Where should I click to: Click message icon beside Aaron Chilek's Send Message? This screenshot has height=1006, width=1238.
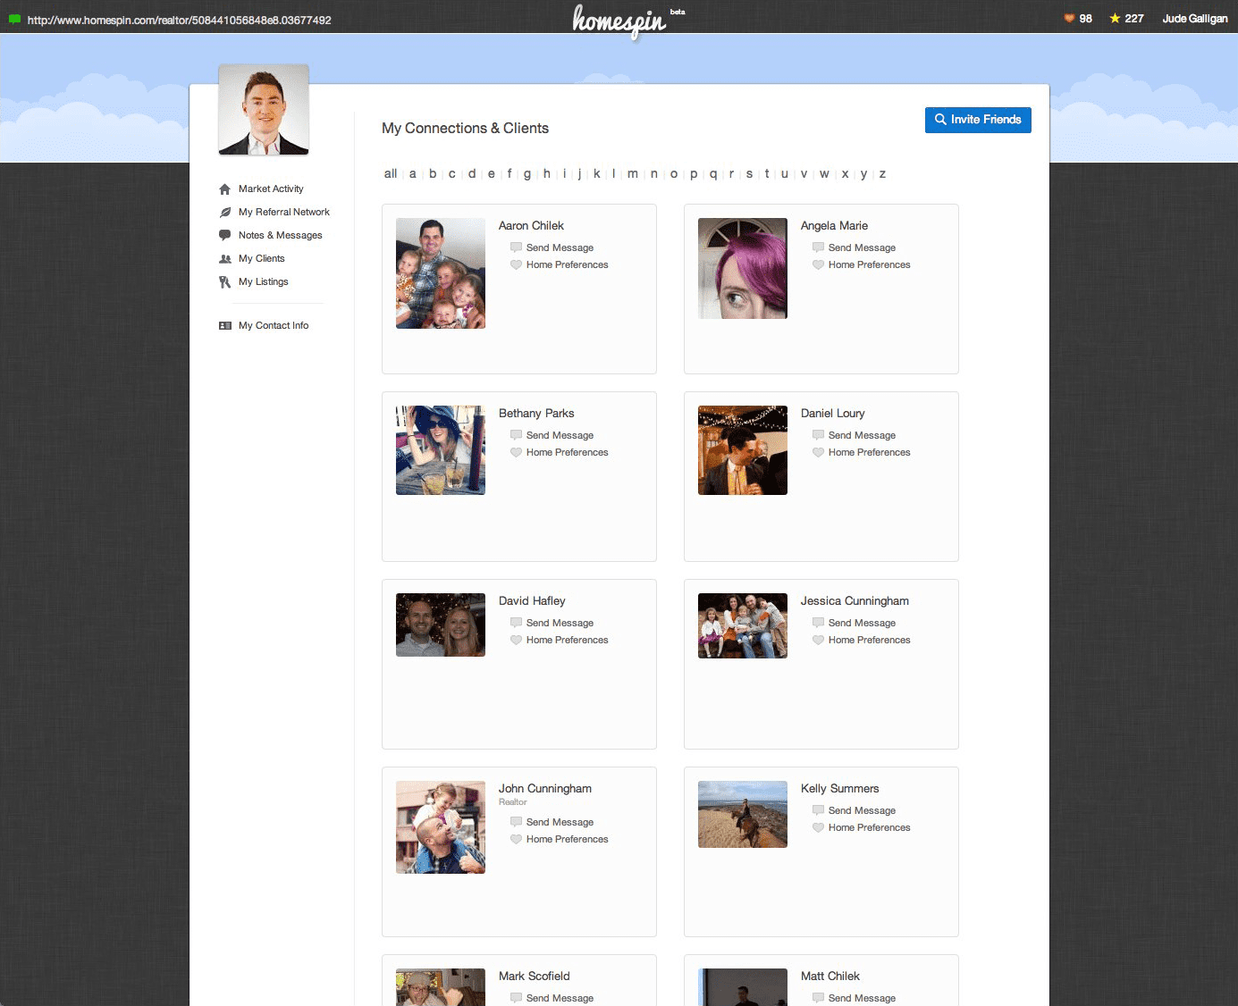pos(516,247)
